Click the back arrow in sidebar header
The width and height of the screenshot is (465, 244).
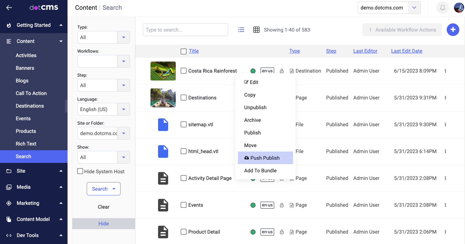9,8
